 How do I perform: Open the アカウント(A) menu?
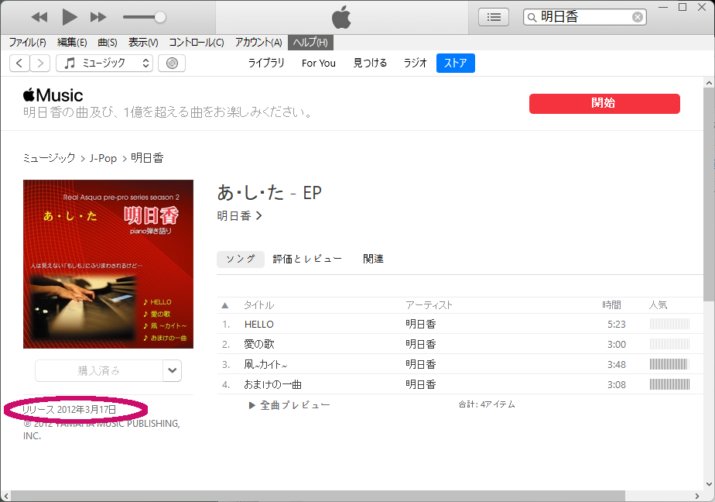click(258, 43)
